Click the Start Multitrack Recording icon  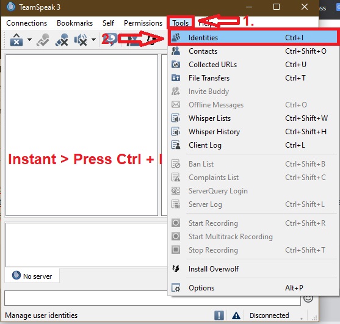[x=176, y=237]
